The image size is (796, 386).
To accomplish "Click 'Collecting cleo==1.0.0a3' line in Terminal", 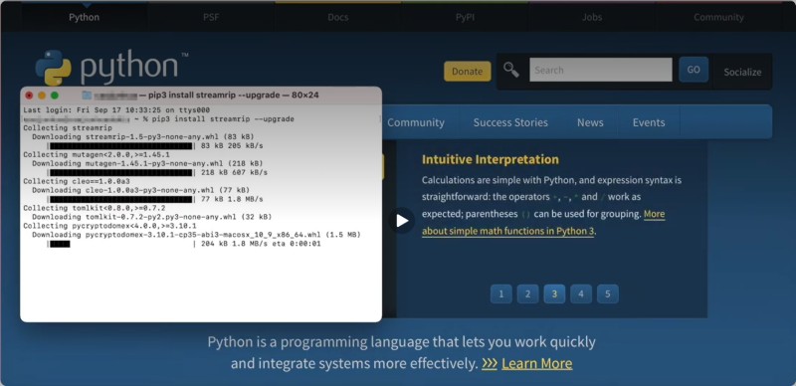I will (77, 181).
